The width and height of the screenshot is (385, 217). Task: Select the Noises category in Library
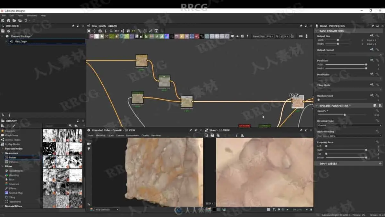13,158
